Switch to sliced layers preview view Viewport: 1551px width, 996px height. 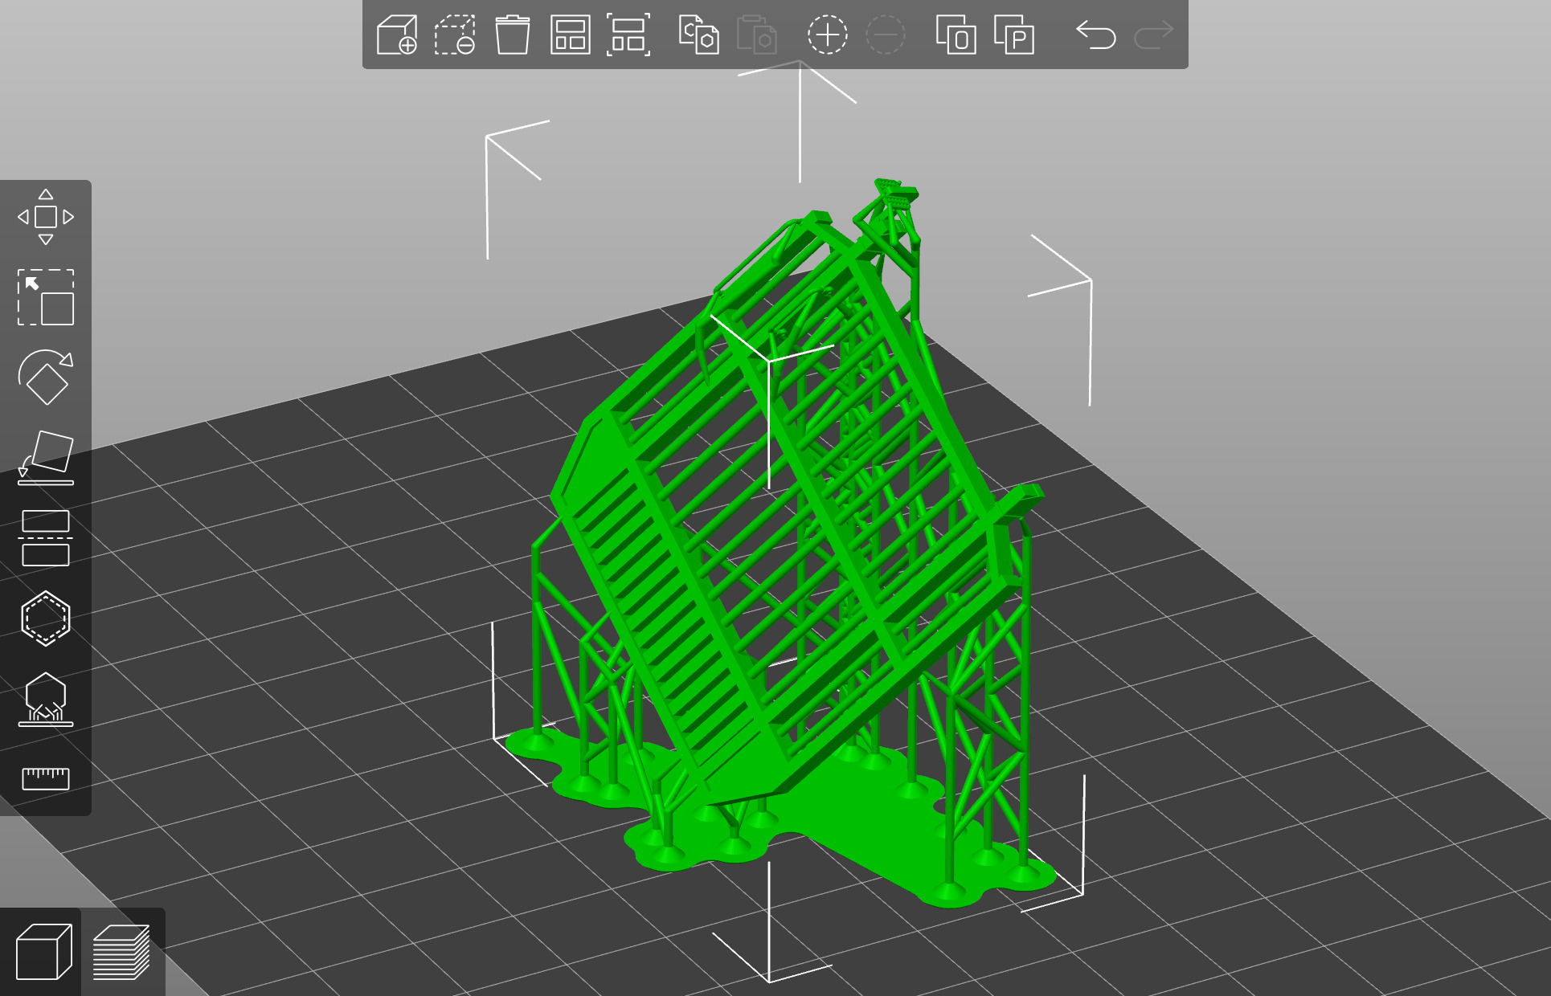pyautogui.click(x=121, y=952)
